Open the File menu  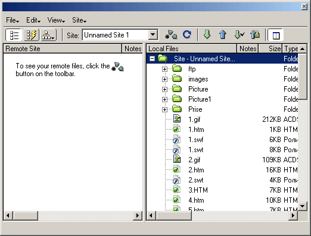click(13, 20)
